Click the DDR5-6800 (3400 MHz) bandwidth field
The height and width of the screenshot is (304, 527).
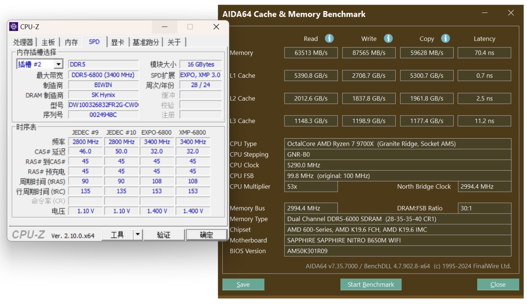click(103, 75)
